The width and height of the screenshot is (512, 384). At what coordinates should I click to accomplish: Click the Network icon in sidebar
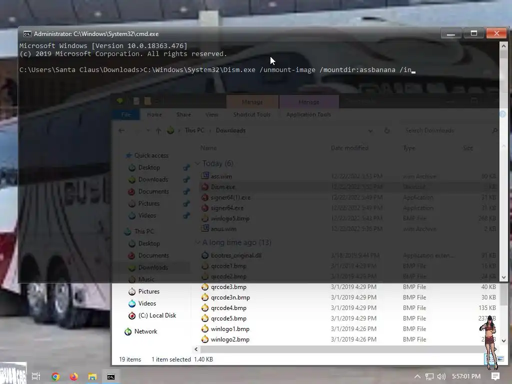pyautogui.click(x=128, y=331)
